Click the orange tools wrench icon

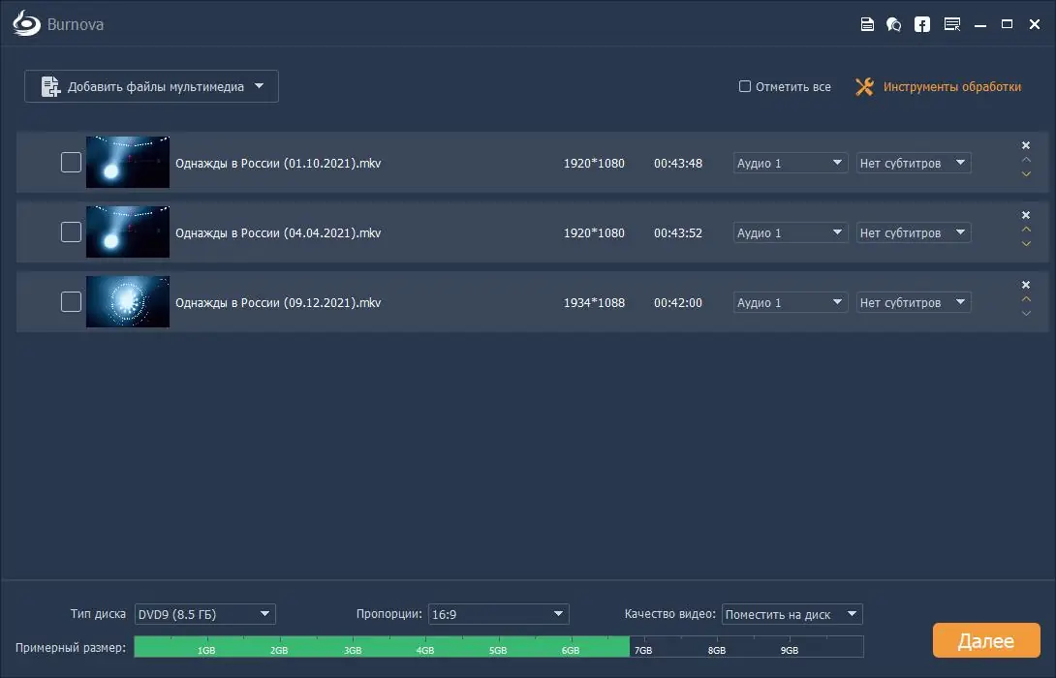tap(864, 86)
